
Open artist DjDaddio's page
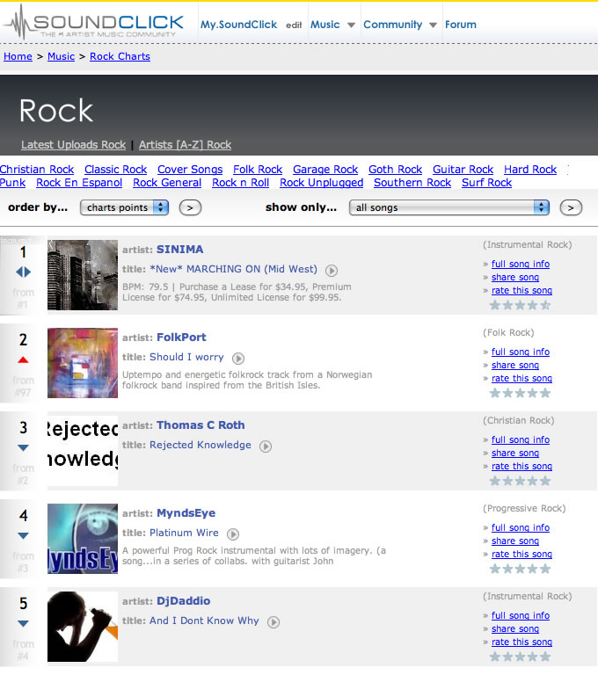(x=184, y=601)
